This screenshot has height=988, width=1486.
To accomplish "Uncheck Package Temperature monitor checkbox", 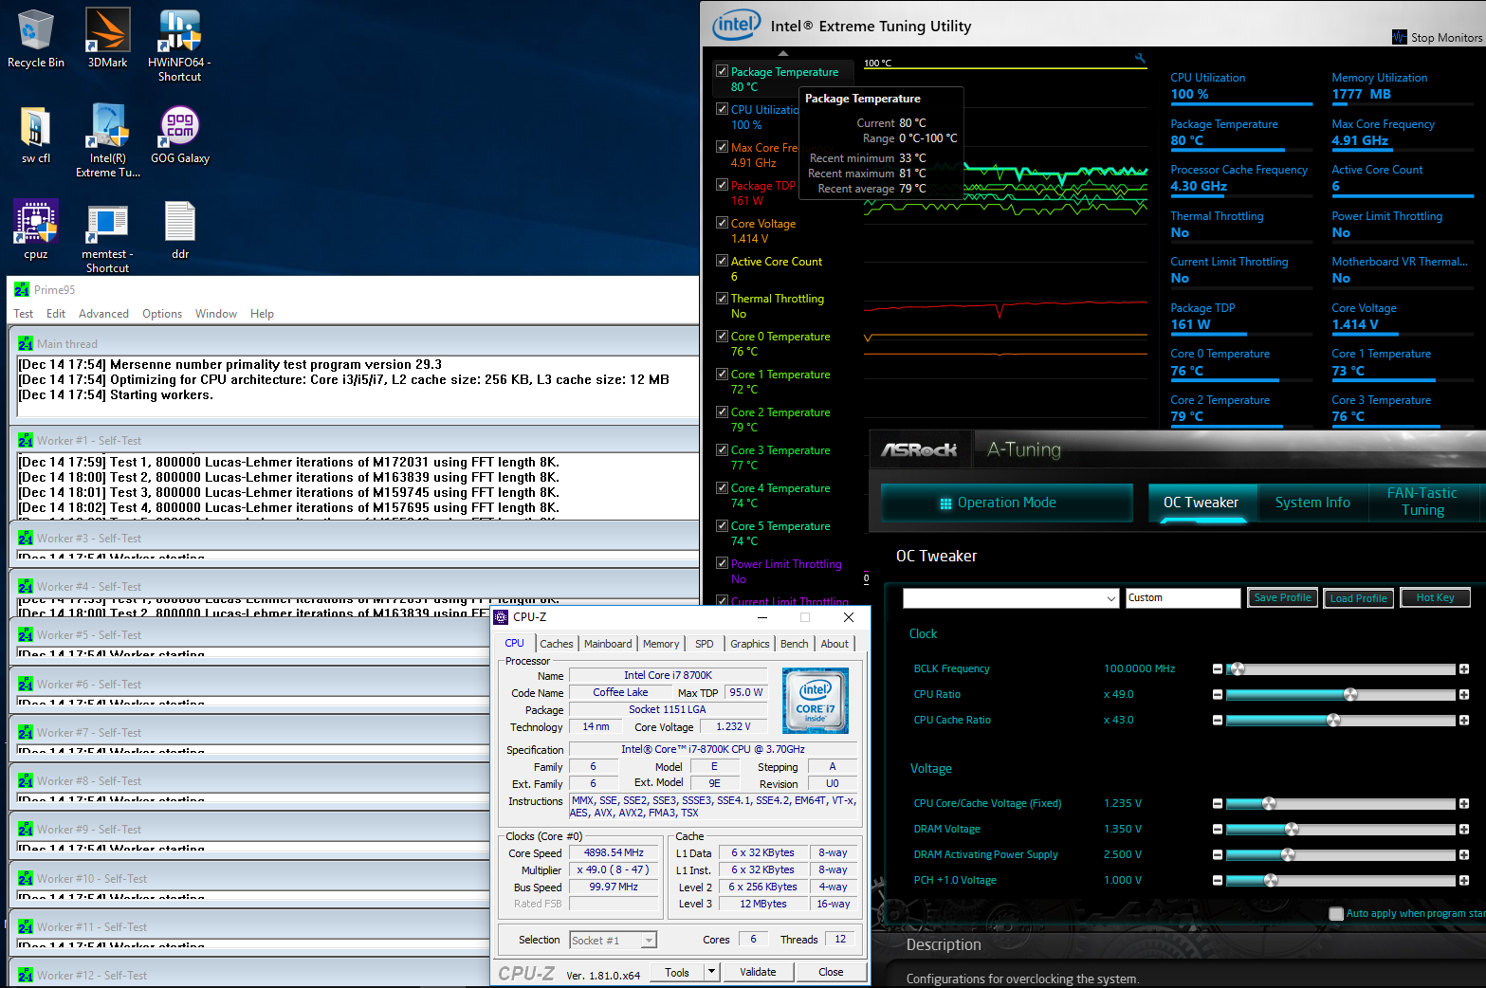I will pos(722,71).
